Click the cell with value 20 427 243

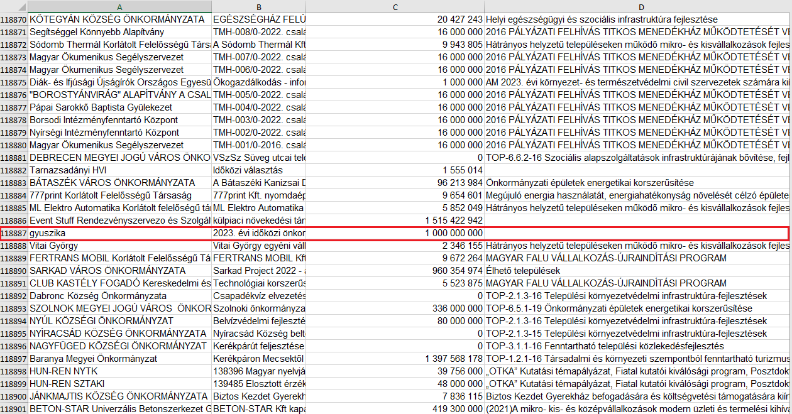pyautogui.click(x=395, y=19)
